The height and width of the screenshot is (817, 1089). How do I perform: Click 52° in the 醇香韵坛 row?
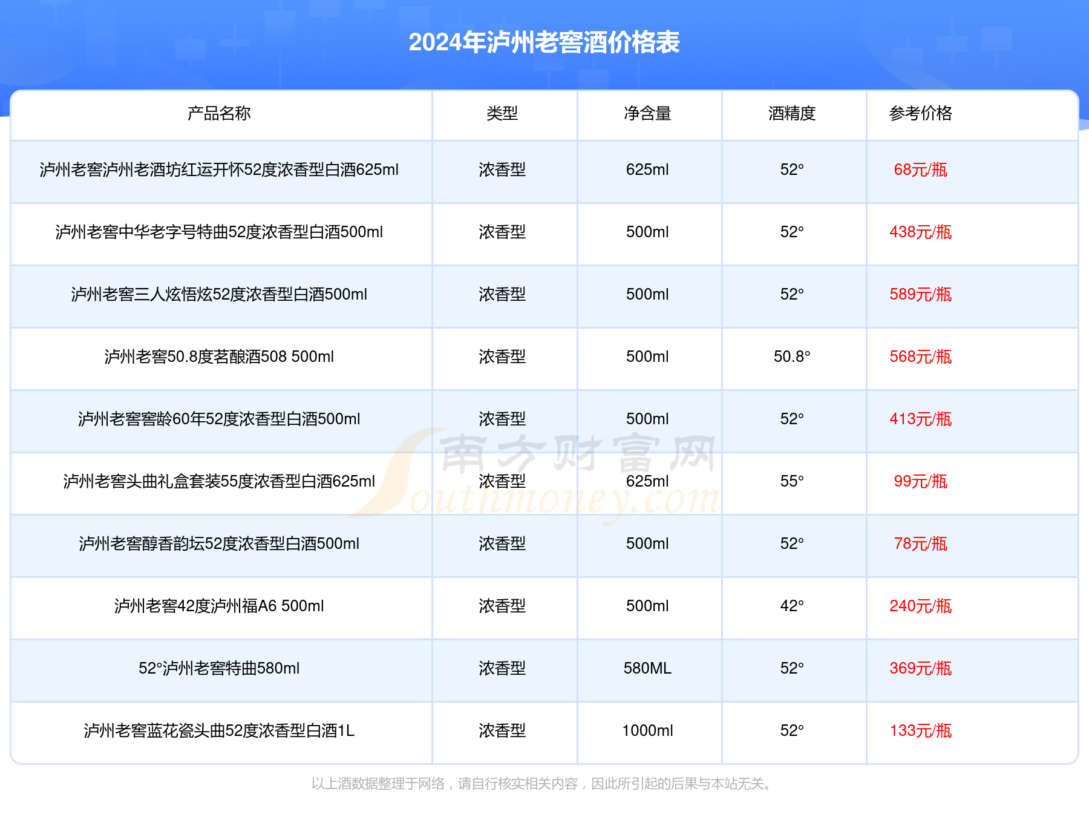tap(792, 543)
